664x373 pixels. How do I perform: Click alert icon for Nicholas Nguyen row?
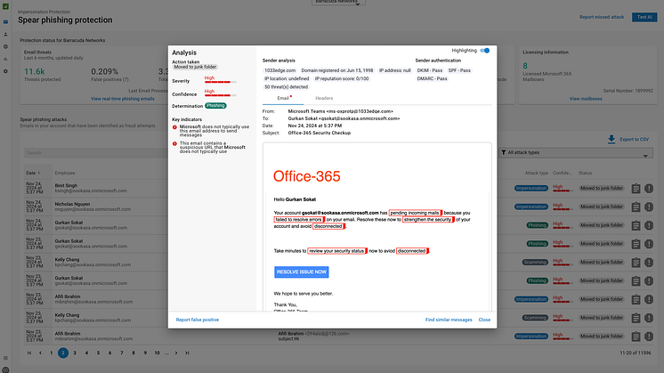[x=649, y=207]
